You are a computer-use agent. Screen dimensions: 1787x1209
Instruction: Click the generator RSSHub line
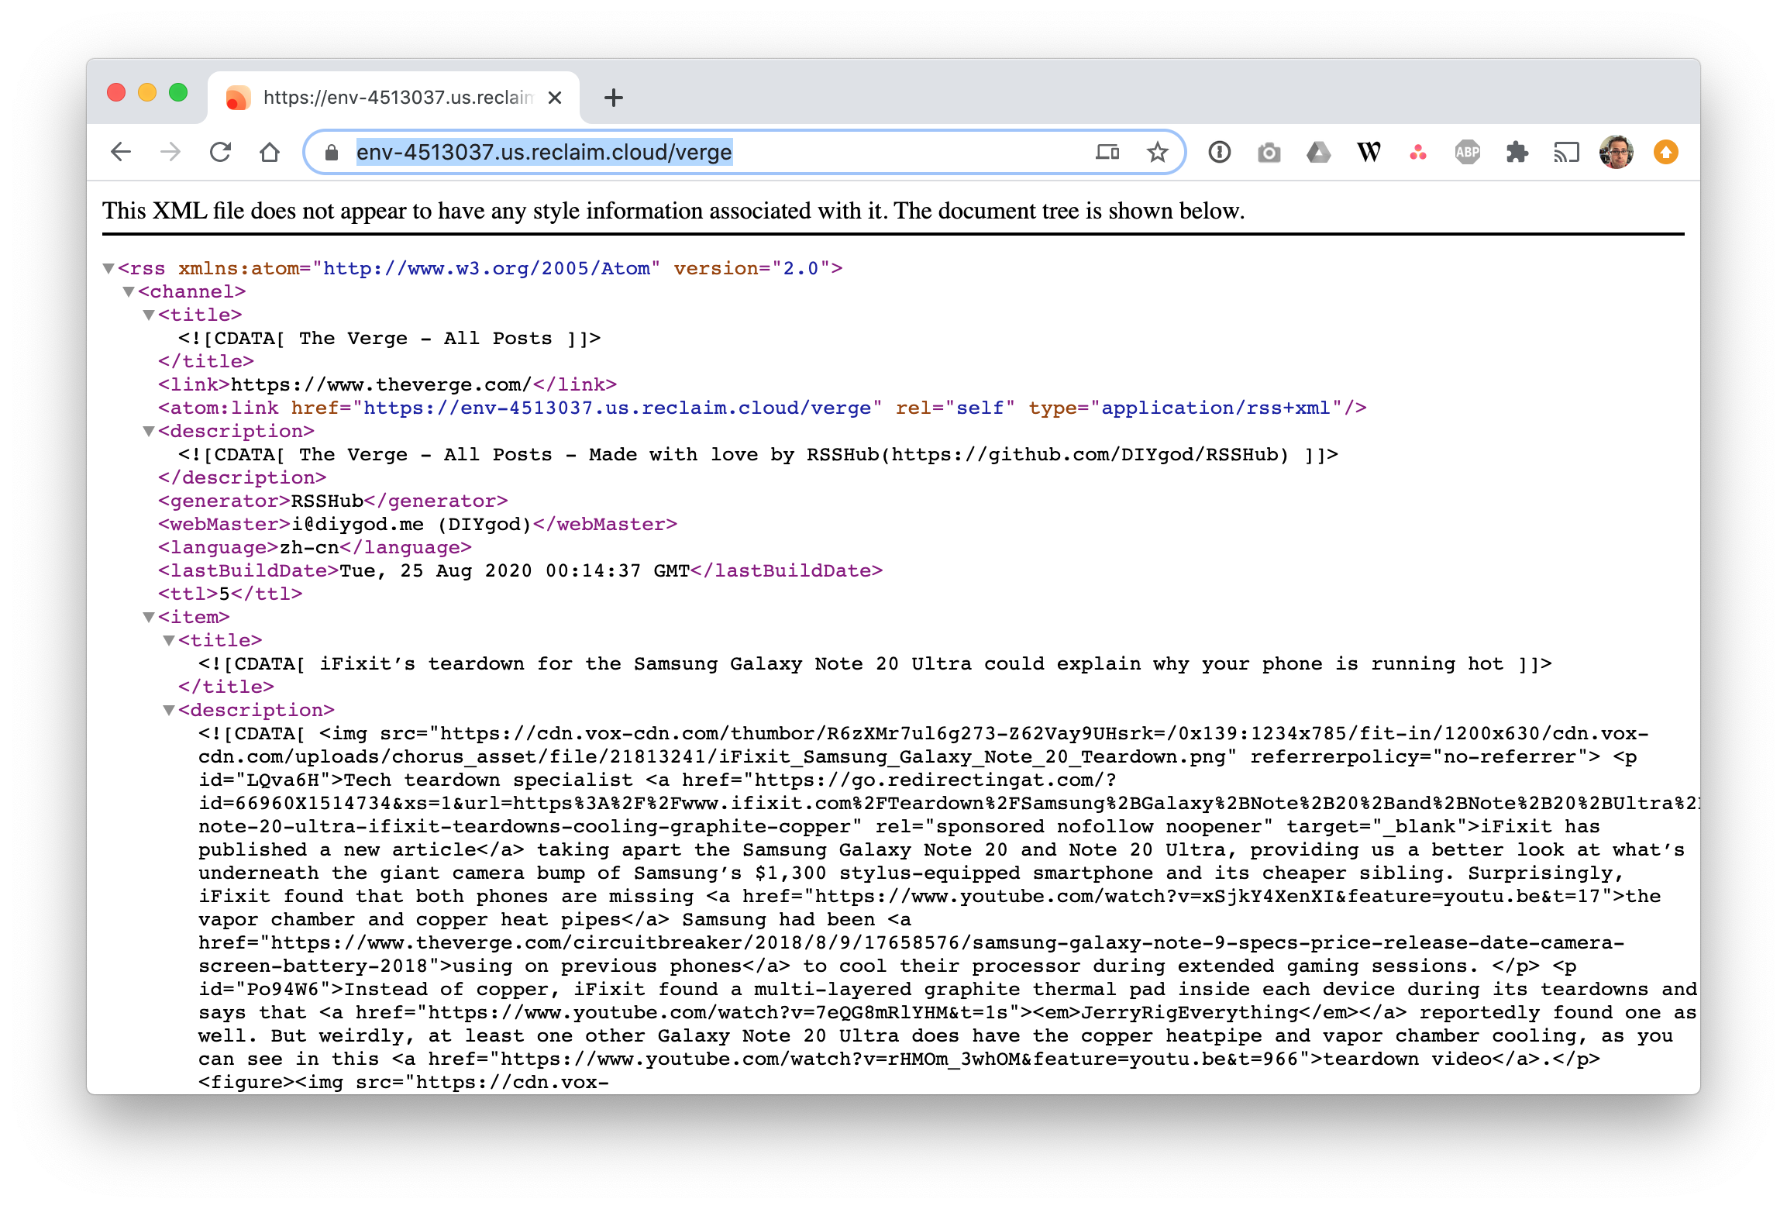click(x=333, y=501)
